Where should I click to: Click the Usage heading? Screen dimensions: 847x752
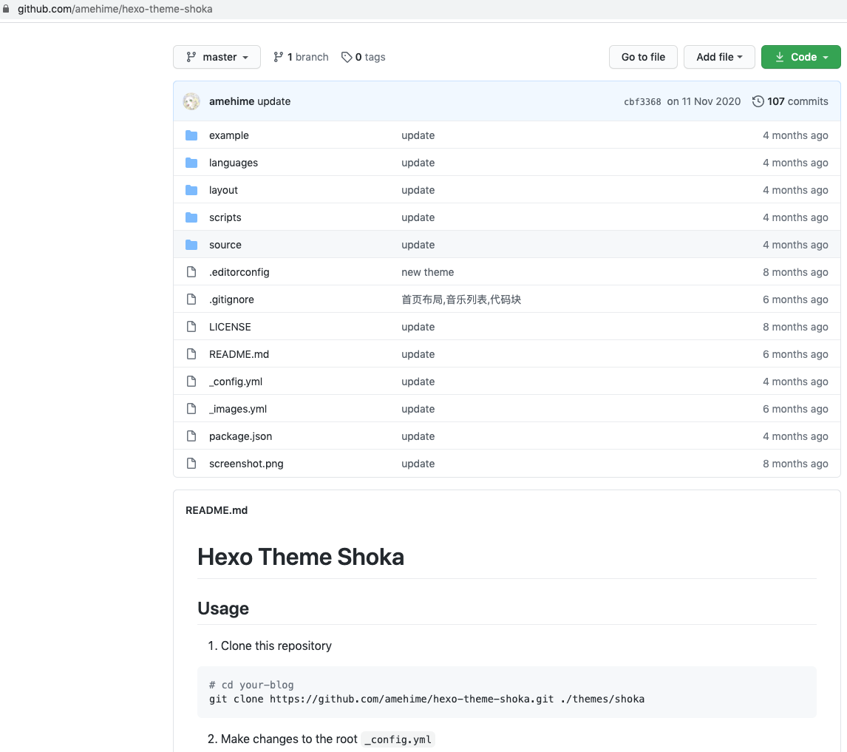[223, 609]
